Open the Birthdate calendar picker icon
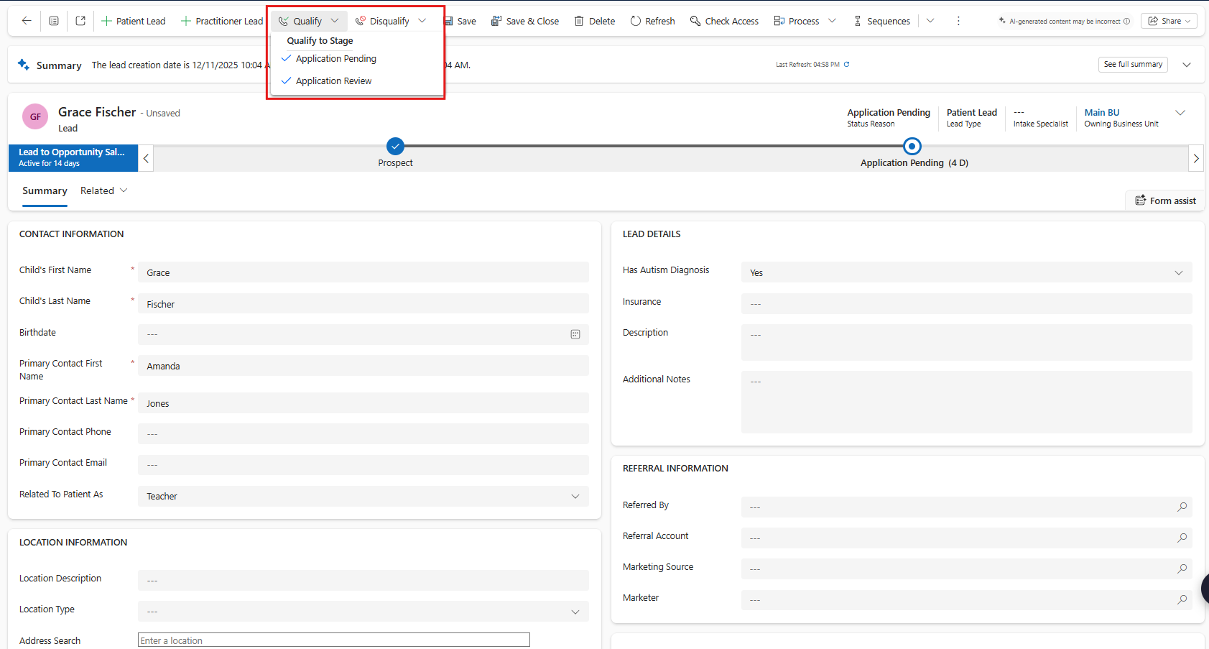The width and height of the screenshot is (1209, 649). click(575, 334)
